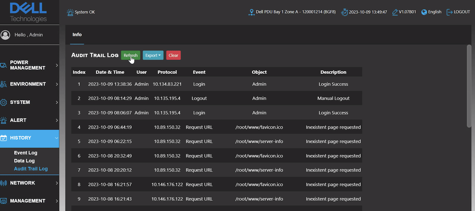Click the date and time clock icon
Image resolution: width=475 pixels, height=211 pixels.
pos(344,12)
